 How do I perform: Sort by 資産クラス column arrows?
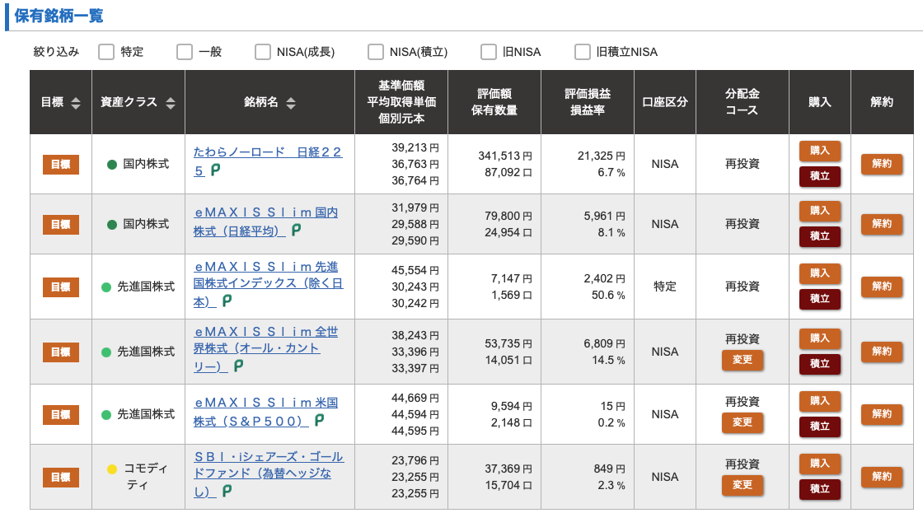coord(170,103)
